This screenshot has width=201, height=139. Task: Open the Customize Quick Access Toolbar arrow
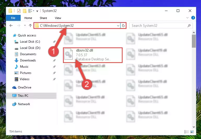click(x=37, y=11)
